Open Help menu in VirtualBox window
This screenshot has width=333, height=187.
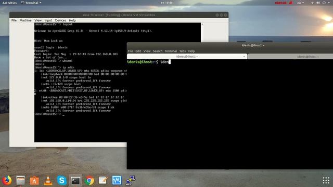coord(72,20)
